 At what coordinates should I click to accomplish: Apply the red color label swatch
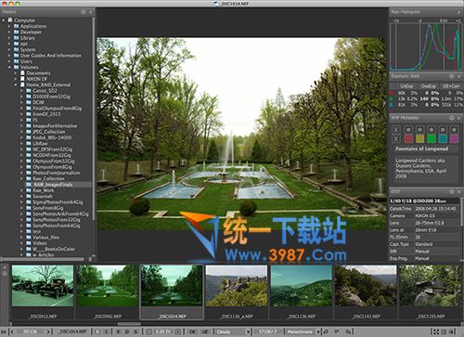pyautogui.click(x=408, y=138)
